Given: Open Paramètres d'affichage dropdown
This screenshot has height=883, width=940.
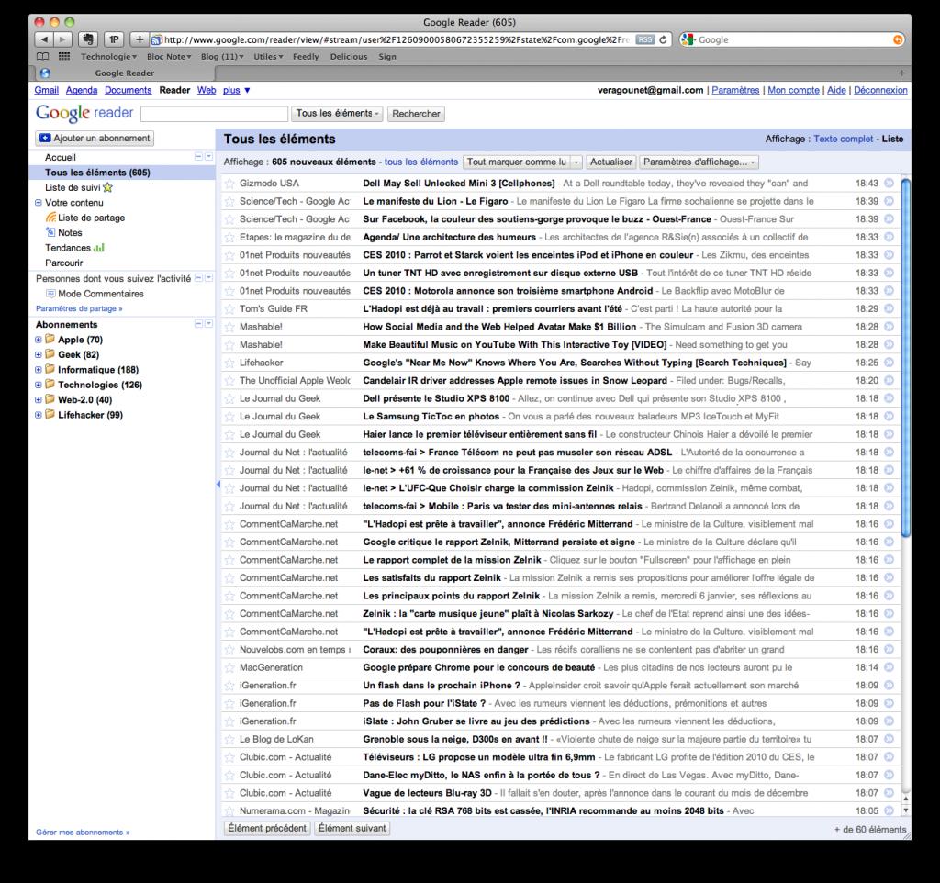Looking at the screenshot, I should pyautogui.click(x=699, y=162).
